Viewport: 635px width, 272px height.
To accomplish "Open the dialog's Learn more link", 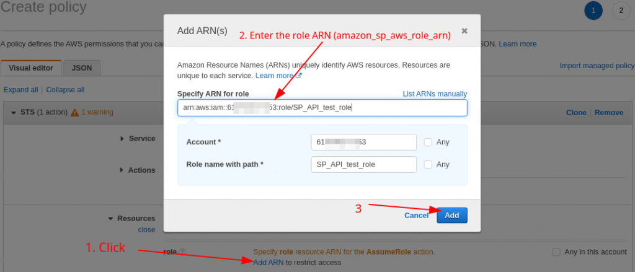I will click(x=274, y=76).
